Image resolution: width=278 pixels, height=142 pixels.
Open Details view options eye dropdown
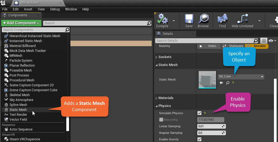point(272,41)
